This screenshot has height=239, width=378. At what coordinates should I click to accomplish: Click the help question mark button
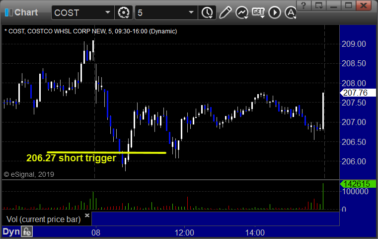[x=303, y=5]
